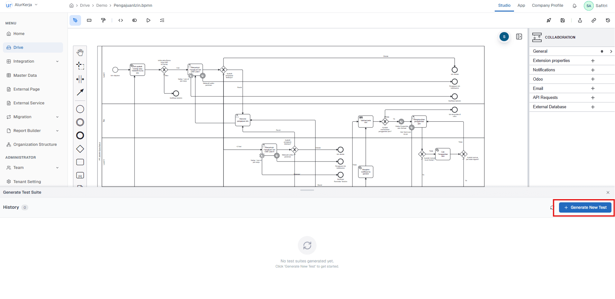Pick the global connect arrow tool

(x=80, y=92)
